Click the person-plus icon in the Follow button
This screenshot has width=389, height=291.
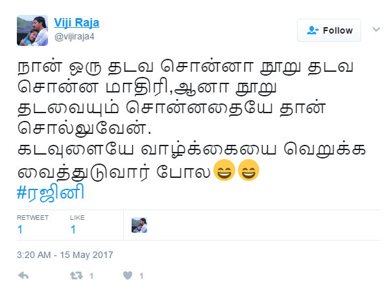pos(312,30)
